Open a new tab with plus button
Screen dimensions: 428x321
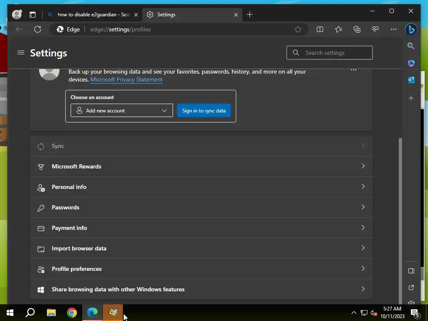point(250,15)
